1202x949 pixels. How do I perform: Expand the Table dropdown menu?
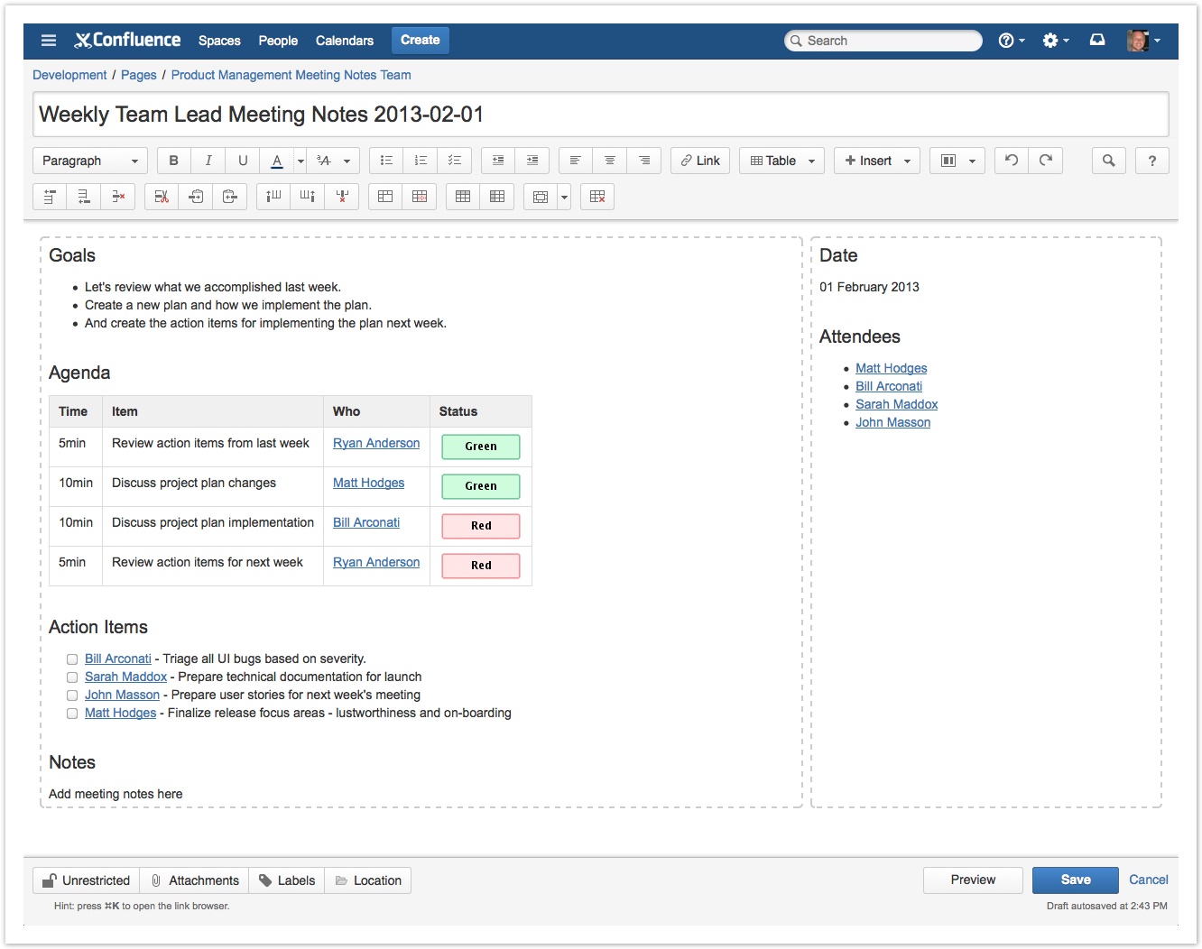click(781, 161)
